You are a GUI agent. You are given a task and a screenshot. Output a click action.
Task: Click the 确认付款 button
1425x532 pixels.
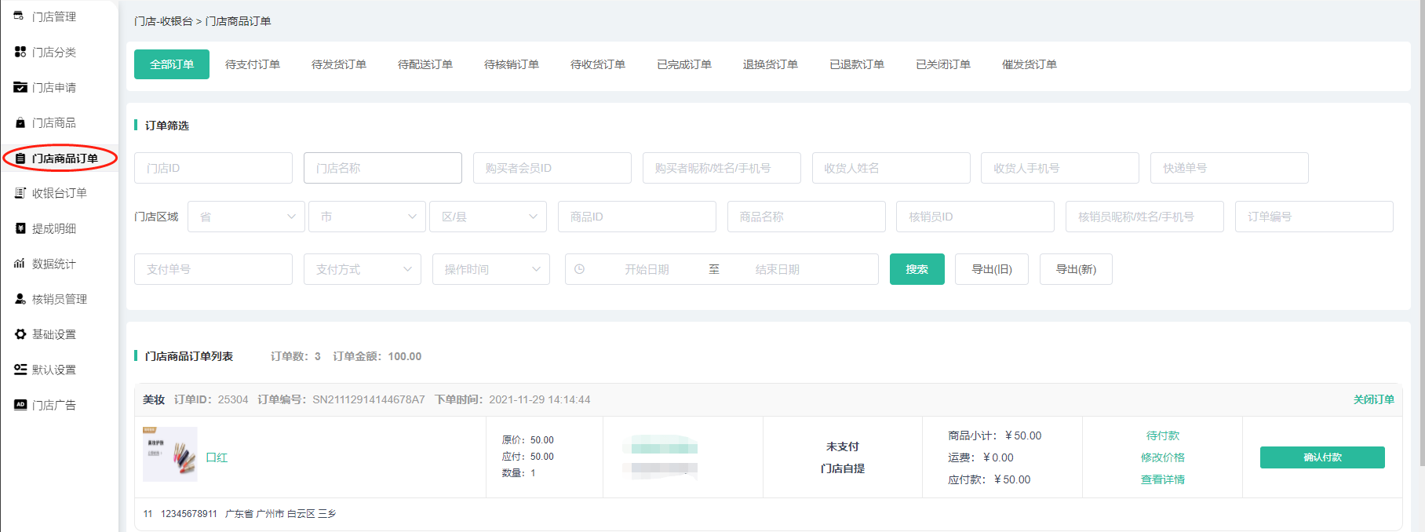click(1321, 457)
